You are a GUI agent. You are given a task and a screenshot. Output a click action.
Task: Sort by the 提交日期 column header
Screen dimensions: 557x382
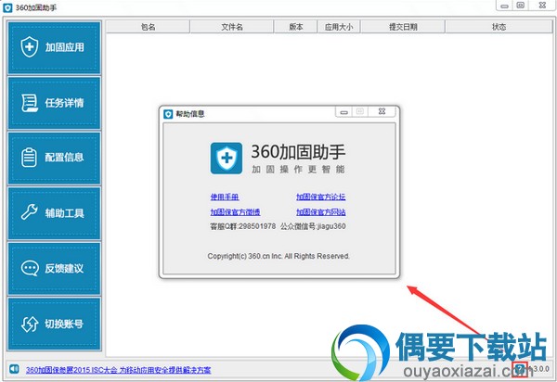[x=403, y=27]
